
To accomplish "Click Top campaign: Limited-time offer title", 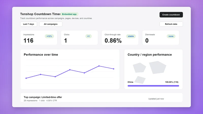I will [x=43, y=97].
